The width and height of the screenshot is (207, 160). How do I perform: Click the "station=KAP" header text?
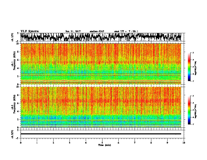point(97,31)
